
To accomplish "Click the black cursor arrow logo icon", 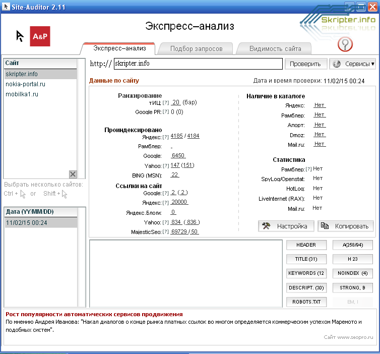I will click(20, 36).
